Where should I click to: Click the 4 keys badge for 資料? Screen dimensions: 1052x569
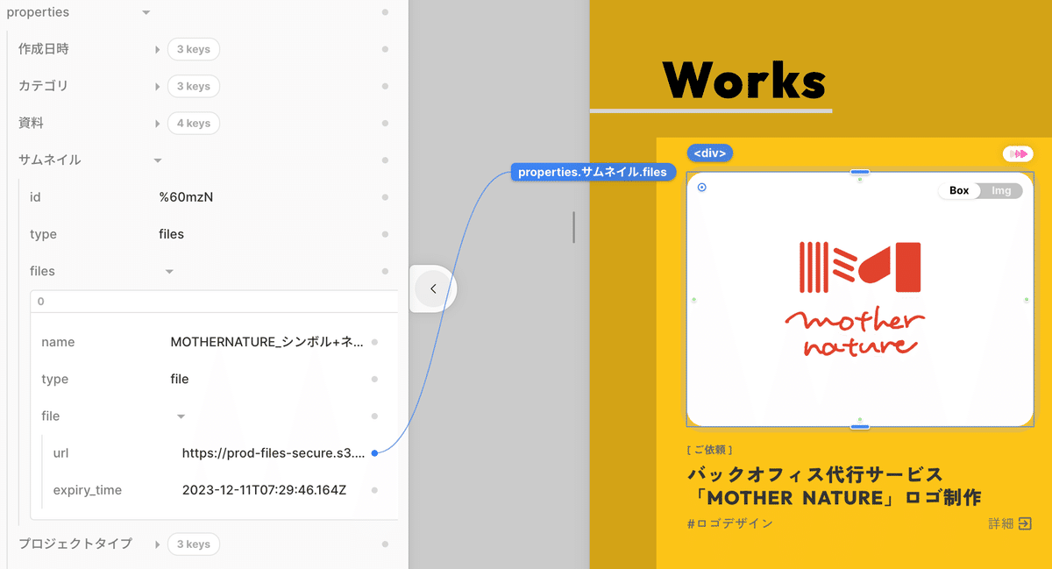[x=194, y=123]
